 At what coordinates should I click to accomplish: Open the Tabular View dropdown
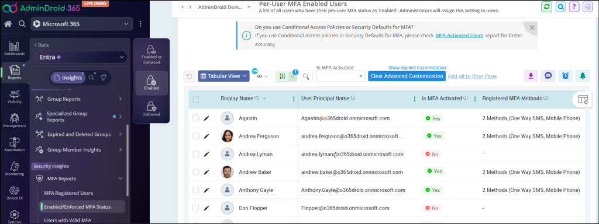coord(223,76)
